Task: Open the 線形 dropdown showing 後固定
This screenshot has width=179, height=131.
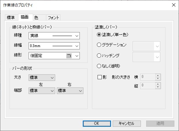Action: [x=54, y=56]
